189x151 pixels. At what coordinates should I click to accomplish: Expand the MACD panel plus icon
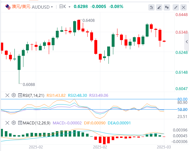(x=20, y=123)
